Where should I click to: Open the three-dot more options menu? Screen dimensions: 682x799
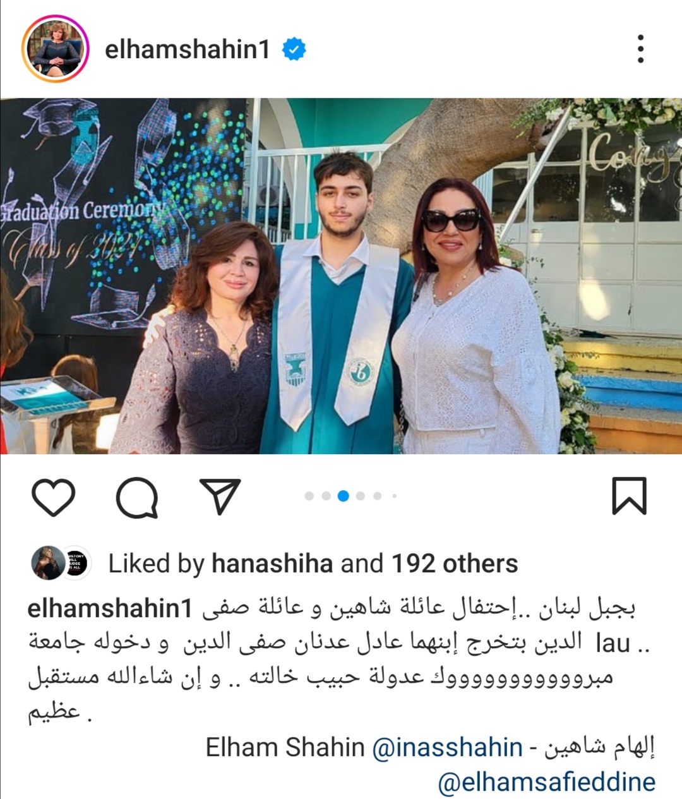(640, 49)
